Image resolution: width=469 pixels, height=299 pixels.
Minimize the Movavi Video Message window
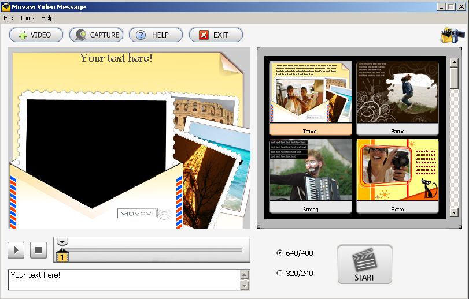click(x=441, y=6)
